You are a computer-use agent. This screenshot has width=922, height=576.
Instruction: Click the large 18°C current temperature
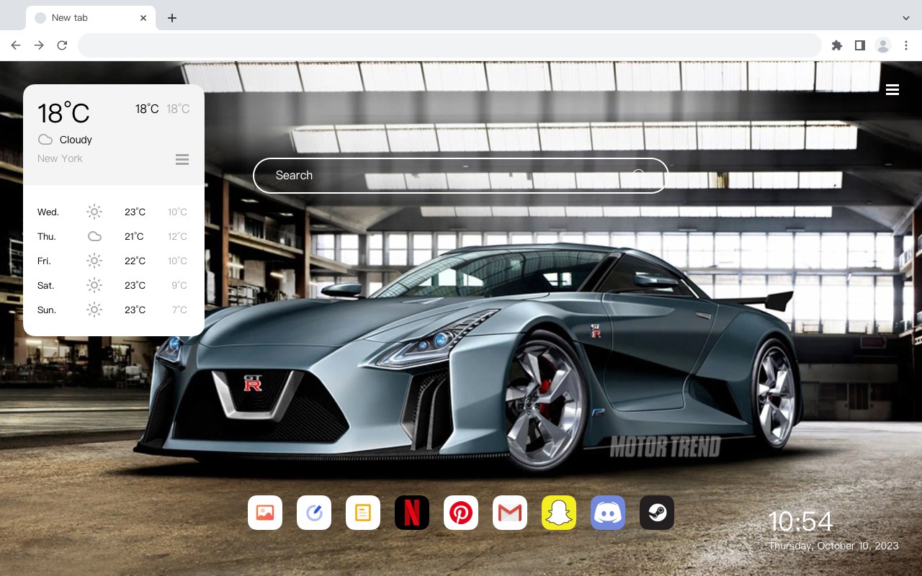tap(63, 112)
